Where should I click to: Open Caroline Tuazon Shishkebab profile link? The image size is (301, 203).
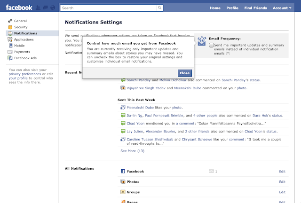(150, 139)
